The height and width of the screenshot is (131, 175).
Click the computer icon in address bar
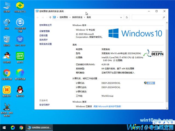54,17
